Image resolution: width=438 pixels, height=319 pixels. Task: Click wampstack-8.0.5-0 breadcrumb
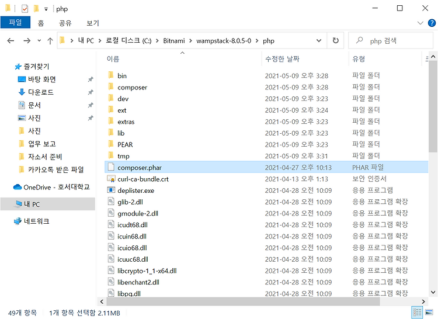[x=224, y=41]
